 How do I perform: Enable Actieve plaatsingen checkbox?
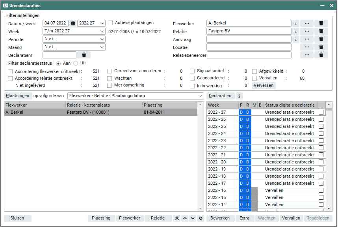coord(111,23)
